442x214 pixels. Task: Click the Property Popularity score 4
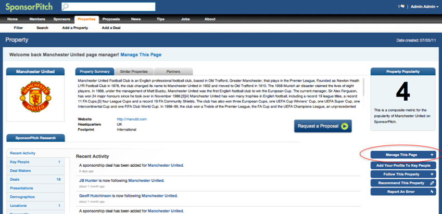click(403, 92)
